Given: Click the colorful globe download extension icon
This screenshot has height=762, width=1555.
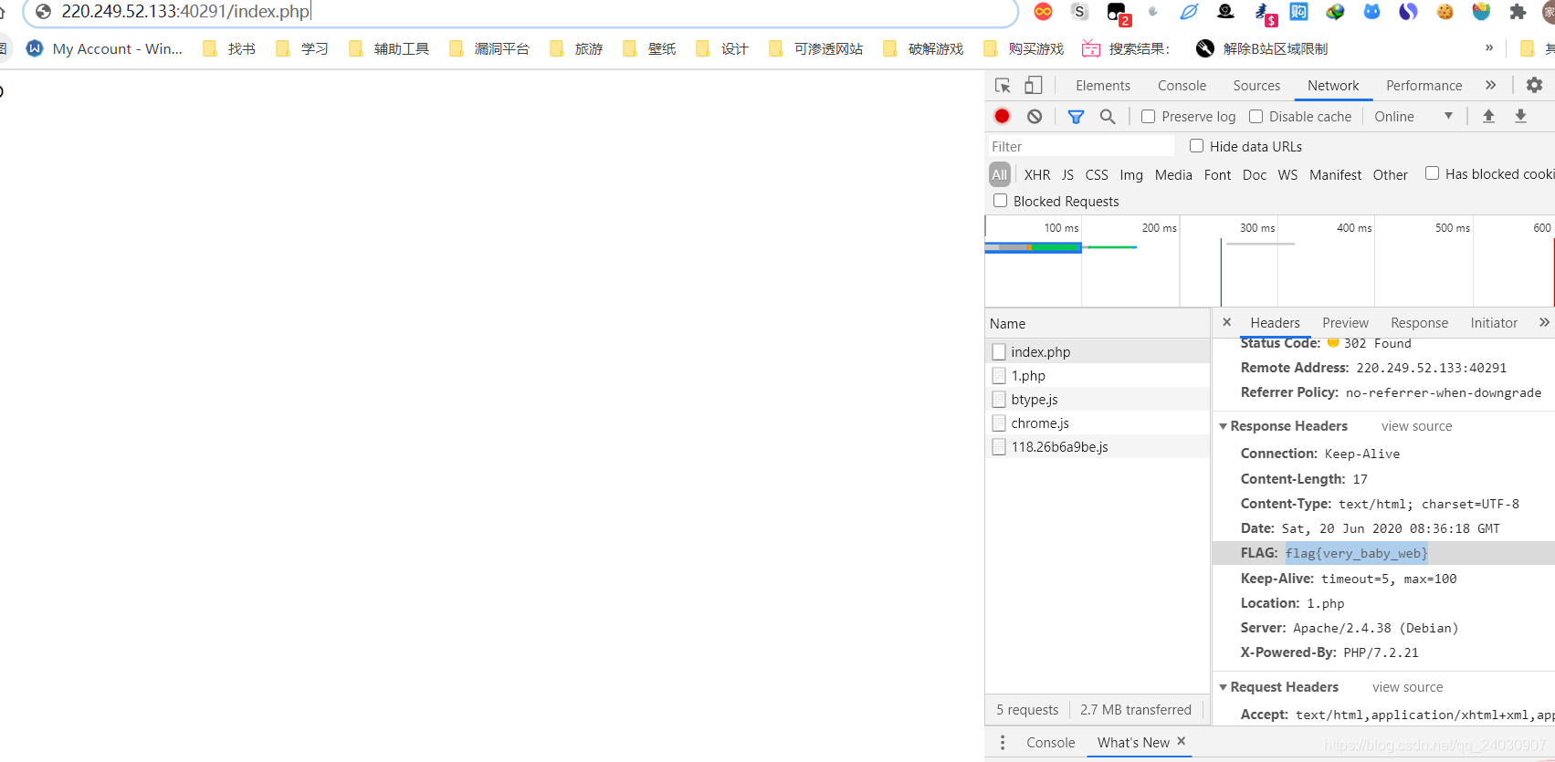Looking at the screenshot, I should click(x=1335, y=11).
